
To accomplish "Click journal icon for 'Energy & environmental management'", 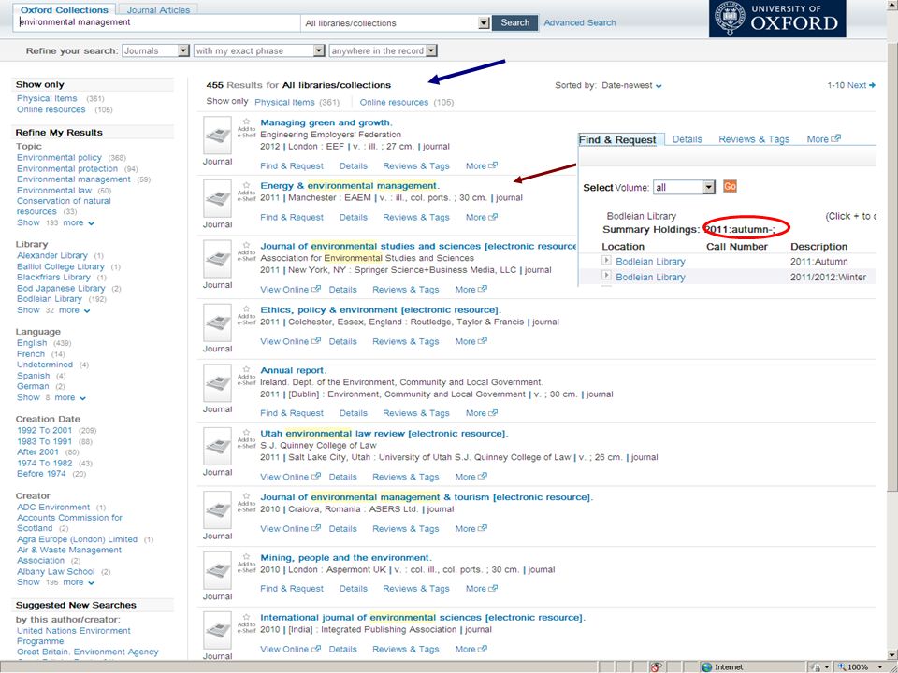I will click(218, 198).
